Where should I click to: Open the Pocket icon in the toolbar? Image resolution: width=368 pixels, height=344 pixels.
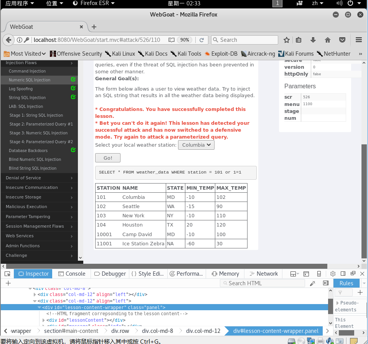click(x=342, y=40)
